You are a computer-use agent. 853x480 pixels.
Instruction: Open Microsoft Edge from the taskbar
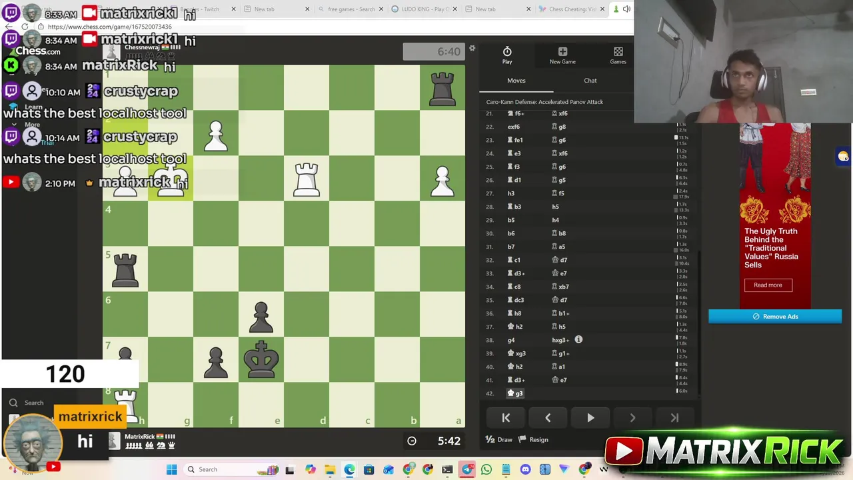click(x=349, y=469)
